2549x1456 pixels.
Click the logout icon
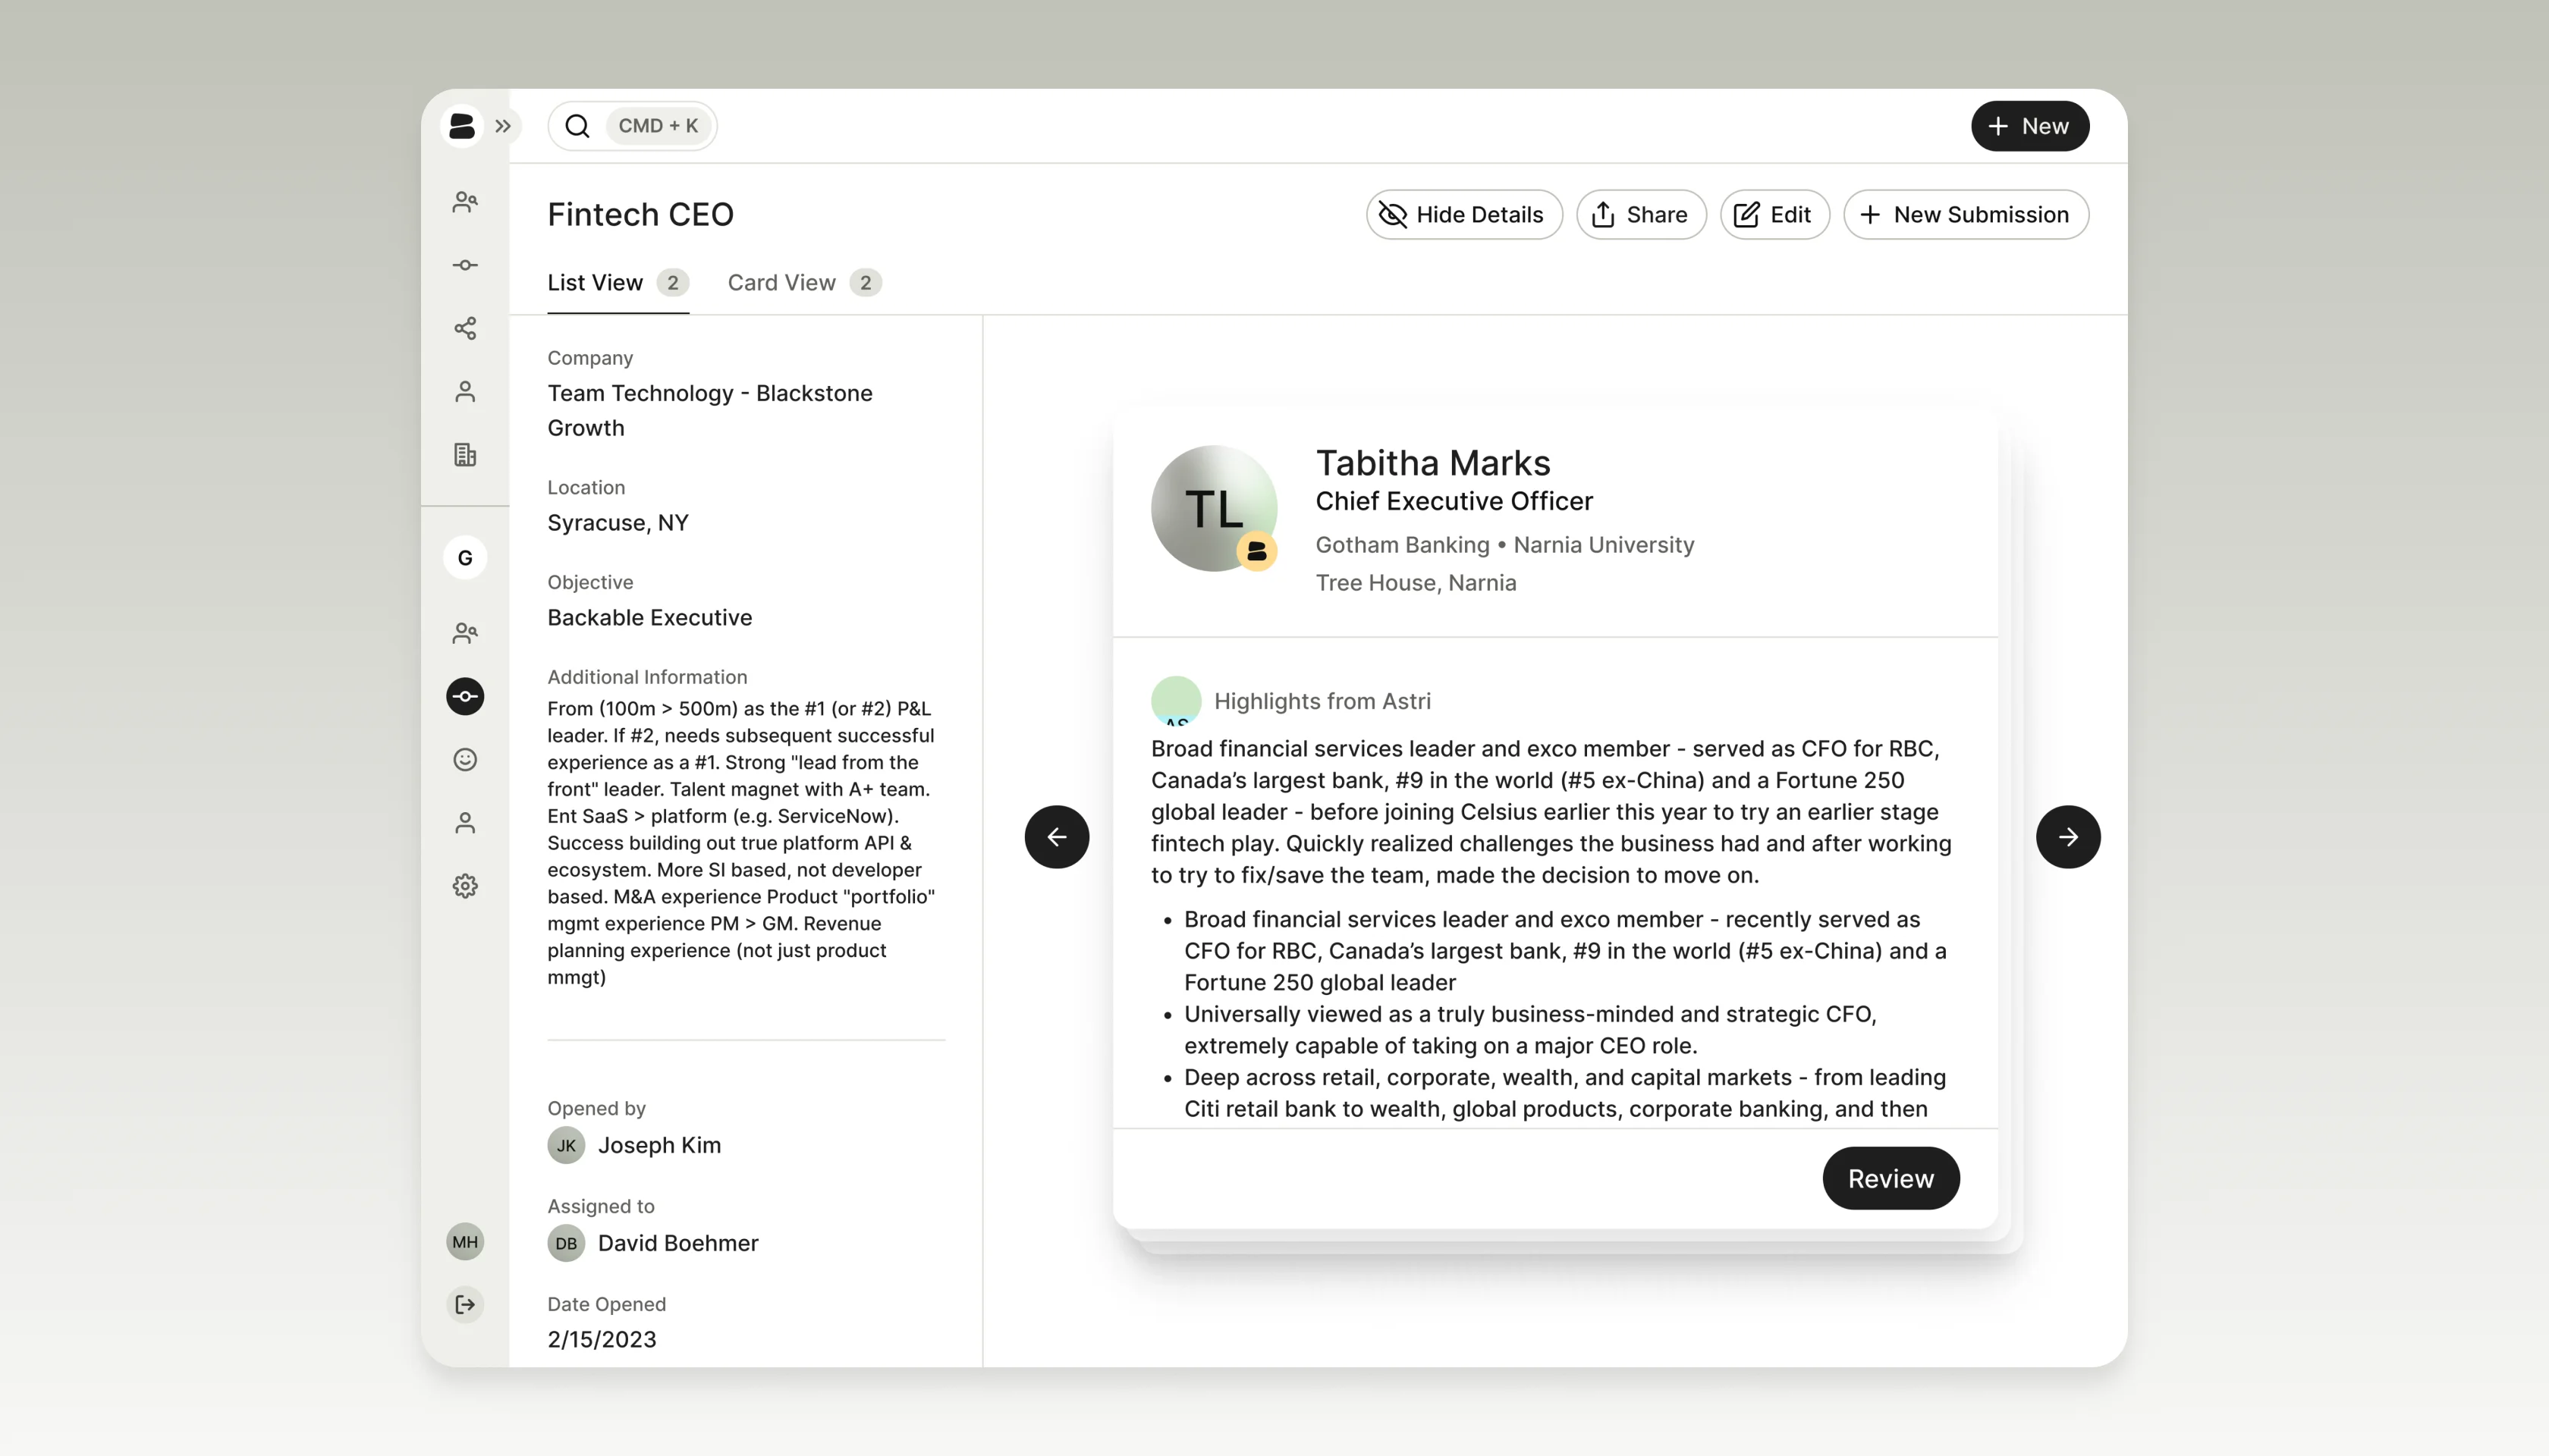pos(465,1304)
